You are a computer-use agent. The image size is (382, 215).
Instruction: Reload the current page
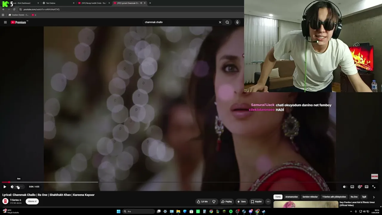pyautogui.click(x=14, y=9)
